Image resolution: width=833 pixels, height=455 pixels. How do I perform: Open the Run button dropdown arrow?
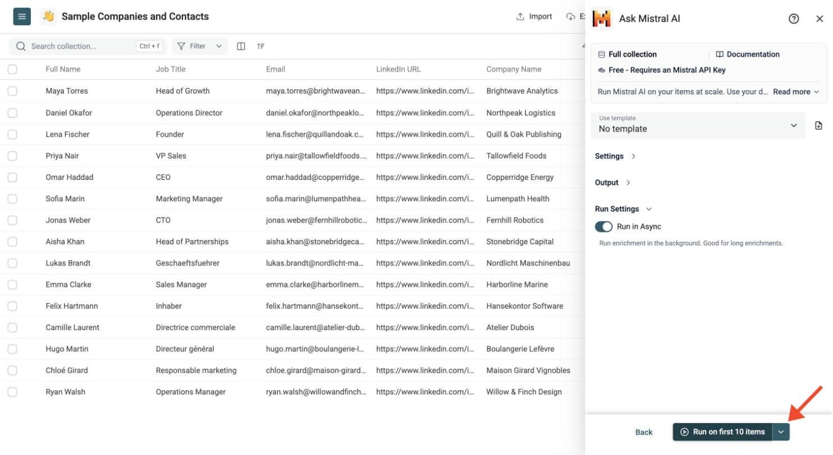coord(781,432)
